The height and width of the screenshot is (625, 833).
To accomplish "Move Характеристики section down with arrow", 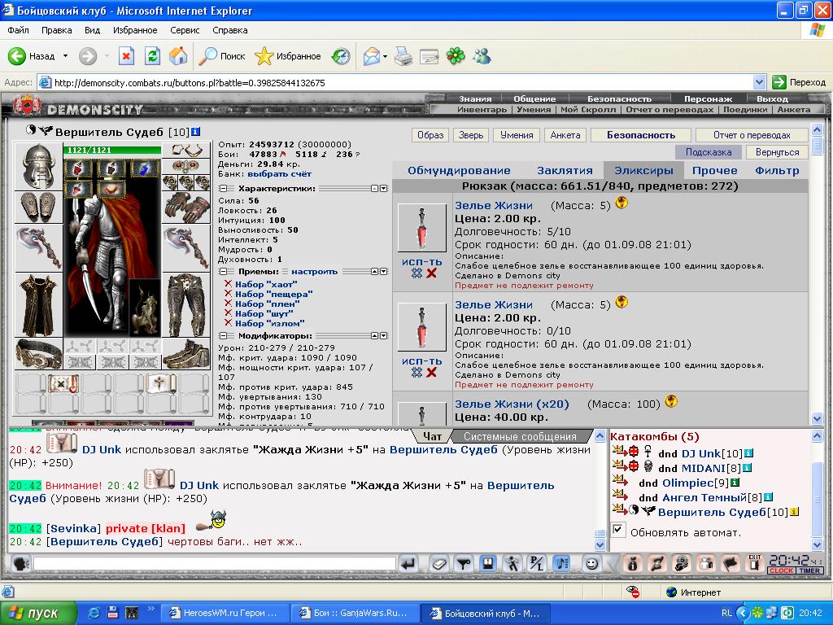I will pyautogui.click(x=384, y=189).
